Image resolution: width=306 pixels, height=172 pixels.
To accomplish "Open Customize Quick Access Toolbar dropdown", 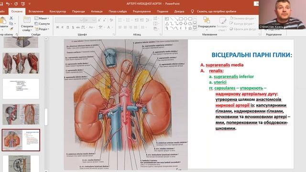I will tap(30, 4).
